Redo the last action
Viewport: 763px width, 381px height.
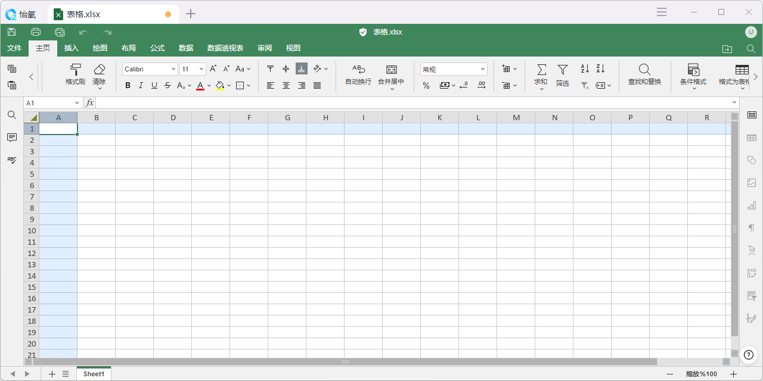coord(107,32)
